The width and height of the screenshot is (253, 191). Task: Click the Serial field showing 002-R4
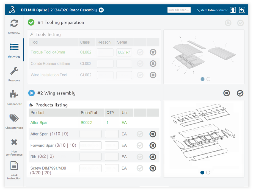coord(124,52)
